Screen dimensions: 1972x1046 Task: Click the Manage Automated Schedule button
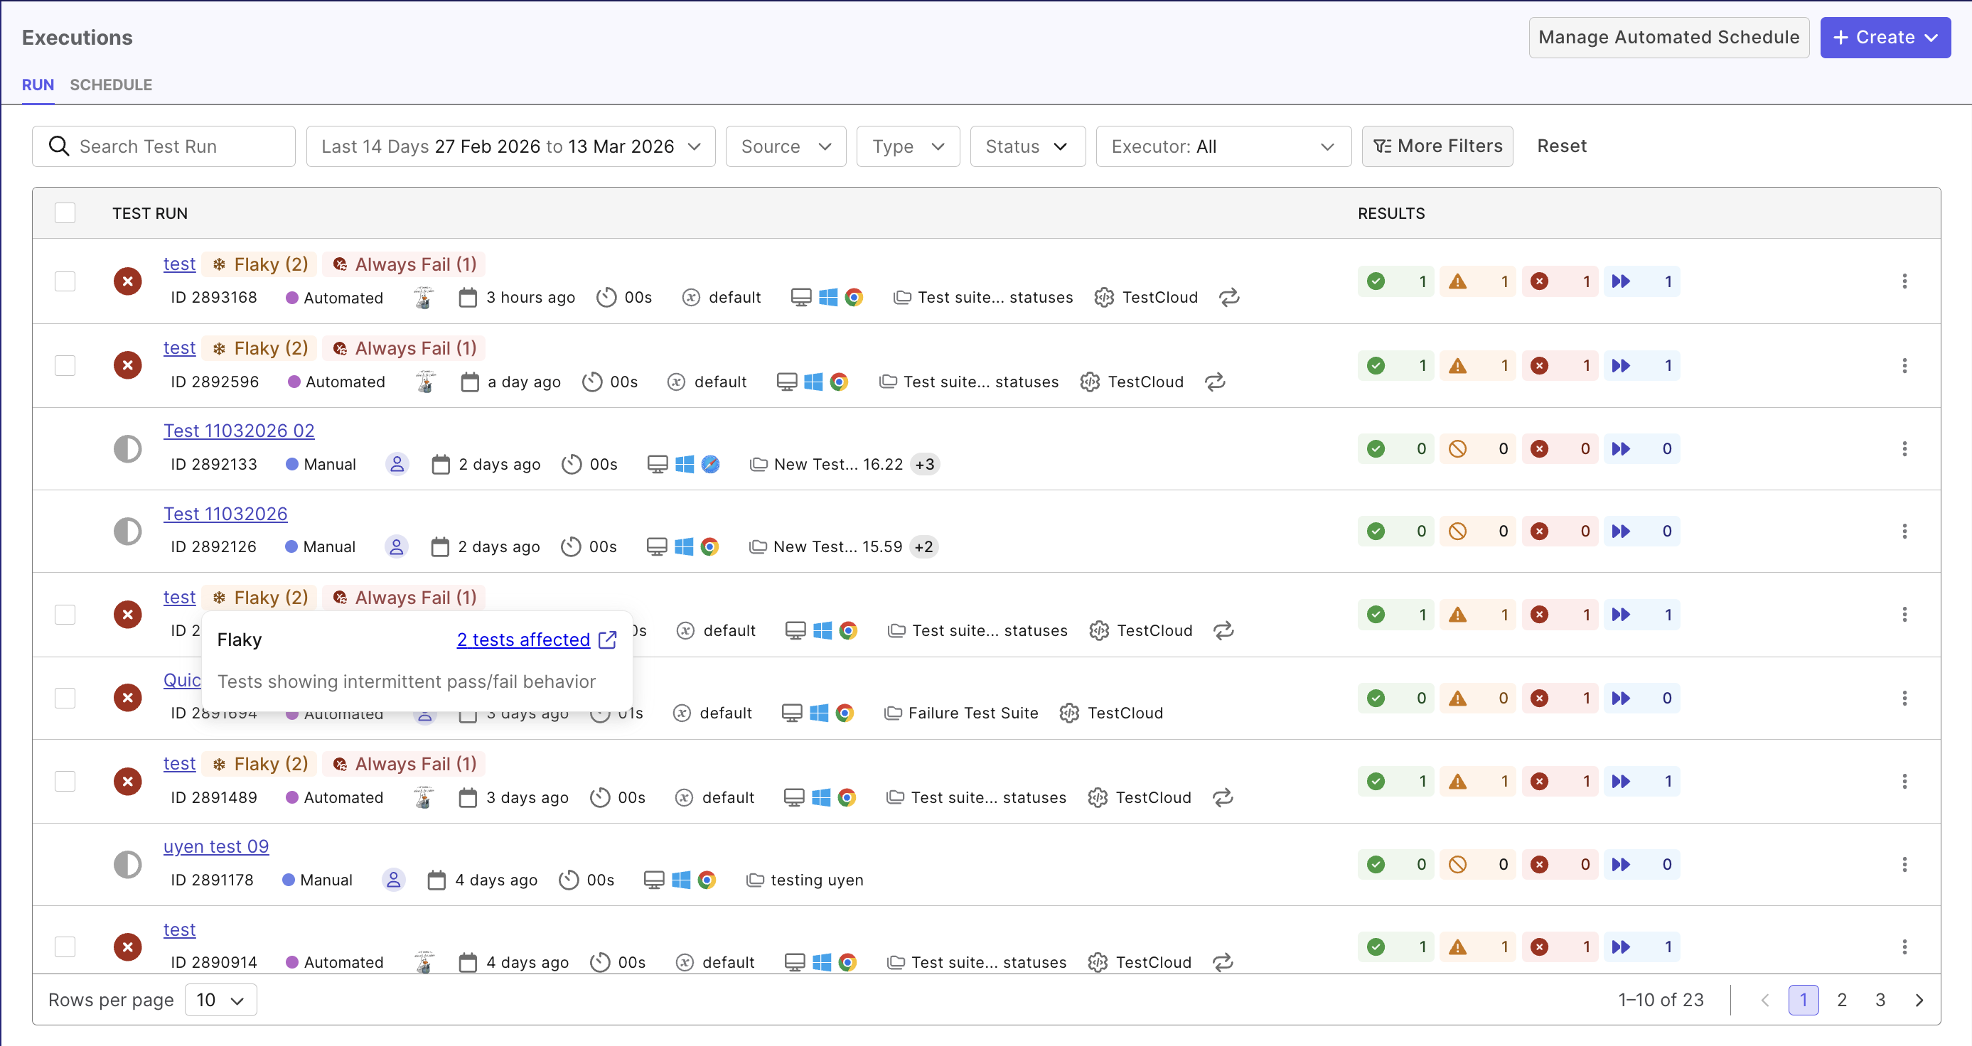[x=1669, y=37]
